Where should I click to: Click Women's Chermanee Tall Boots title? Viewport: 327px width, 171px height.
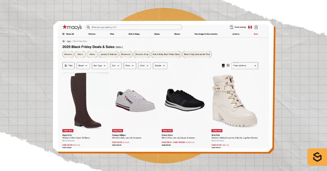pos(76,138)
